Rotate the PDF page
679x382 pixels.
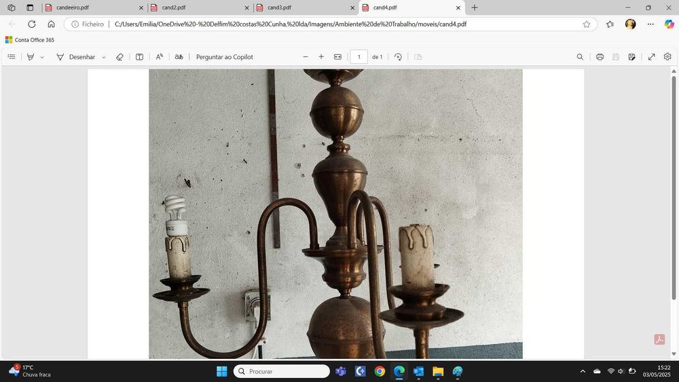(398, 57)
